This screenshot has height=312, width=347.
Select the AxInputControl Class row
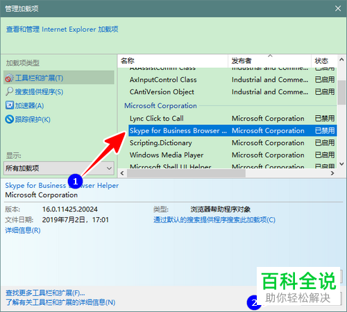pos(232,80)
